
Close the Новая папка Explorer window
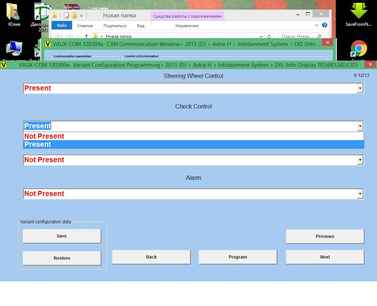click(321, 14)
